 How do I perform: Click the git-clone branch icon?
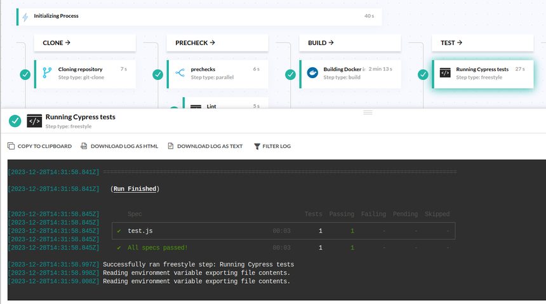(x=46, y=73)
